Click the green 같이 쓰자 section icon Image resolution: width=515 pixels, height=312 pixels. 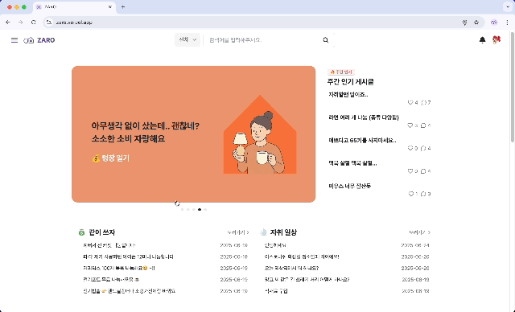click(81, 232)
